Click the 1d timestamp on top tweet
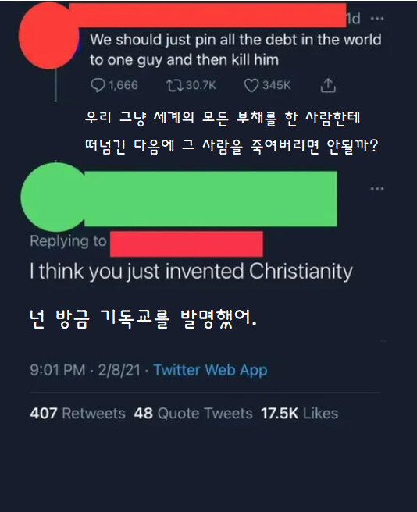The width and height of the screenshot is (417, 512). coord(354,19)
